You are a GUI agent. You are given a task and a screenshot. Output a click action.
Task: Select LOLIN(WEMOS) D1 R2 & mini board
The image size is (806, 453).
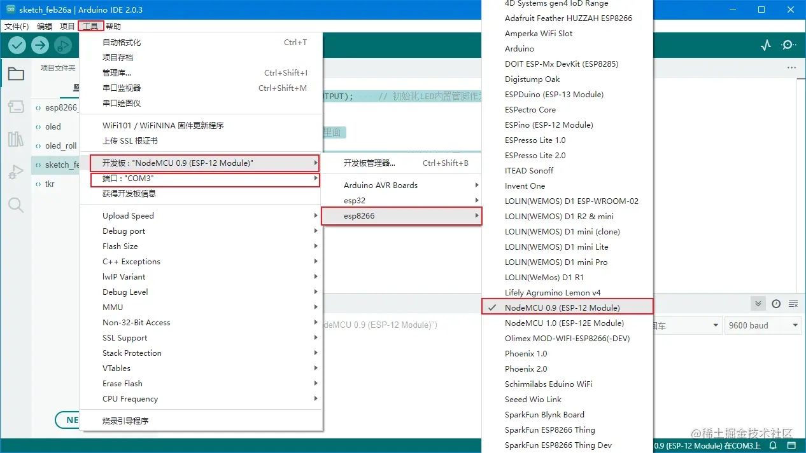coord(568,216)
